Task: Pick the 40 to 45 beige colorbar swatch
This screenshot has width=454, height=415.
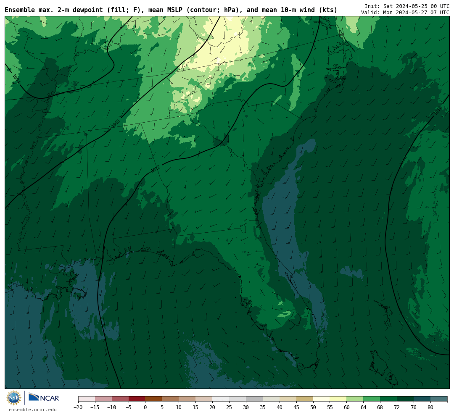Action: click(288, 399)
